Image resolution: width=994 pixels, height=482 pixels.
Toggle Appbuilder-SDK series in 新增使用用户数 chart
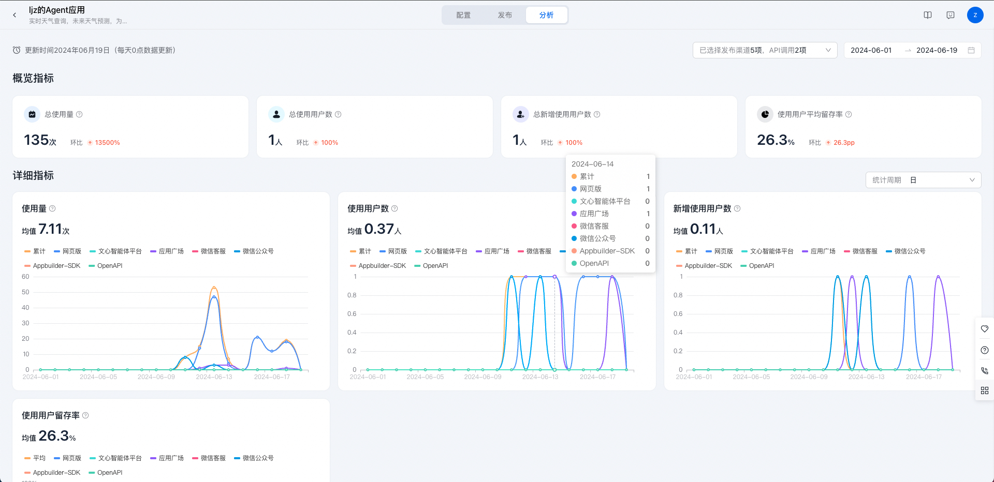[704, 266]
